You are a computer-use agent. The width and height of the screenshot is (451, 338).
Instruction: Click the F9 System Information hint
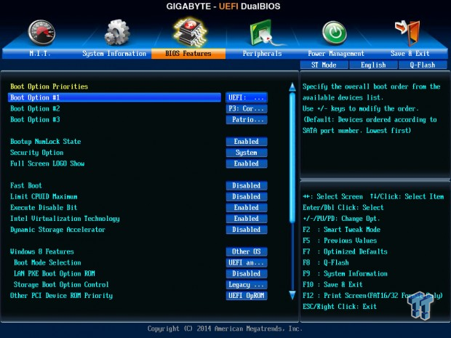pyautogui.click(x=345, y=273)
